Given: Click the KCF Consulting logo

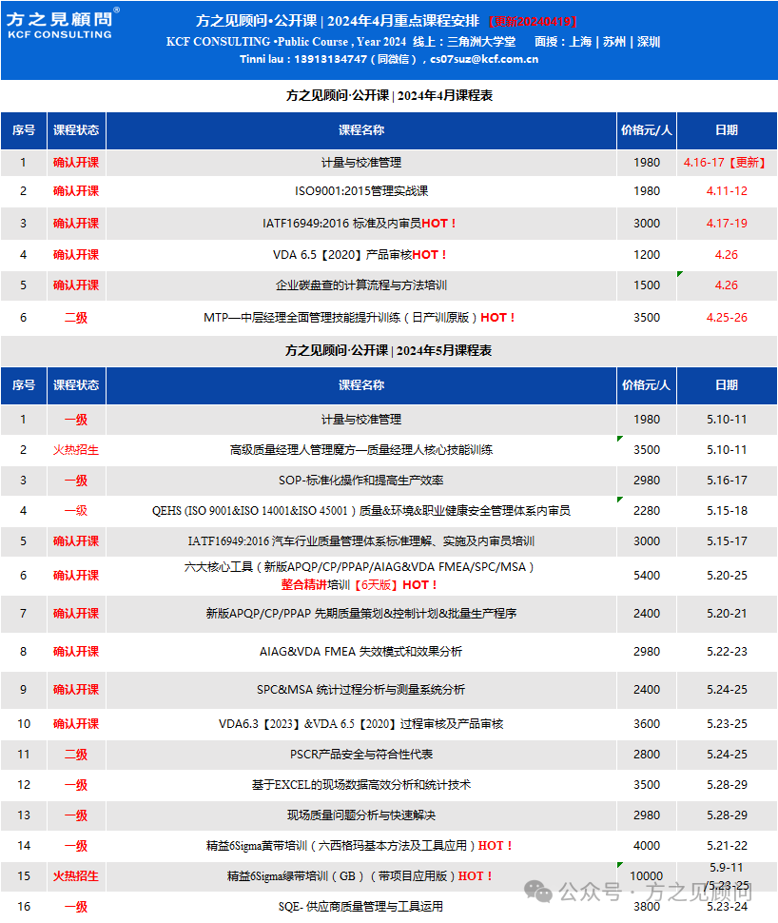Looking at the screenshot, I should point(63,25).
